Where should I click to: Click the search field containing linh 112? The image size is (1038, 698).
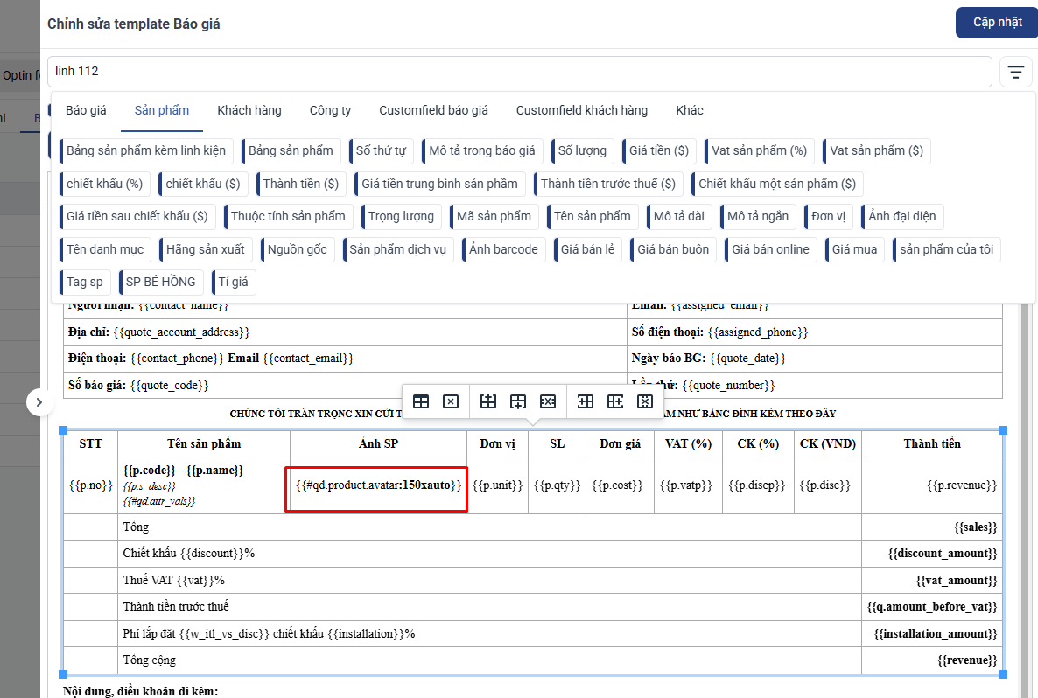519,72
